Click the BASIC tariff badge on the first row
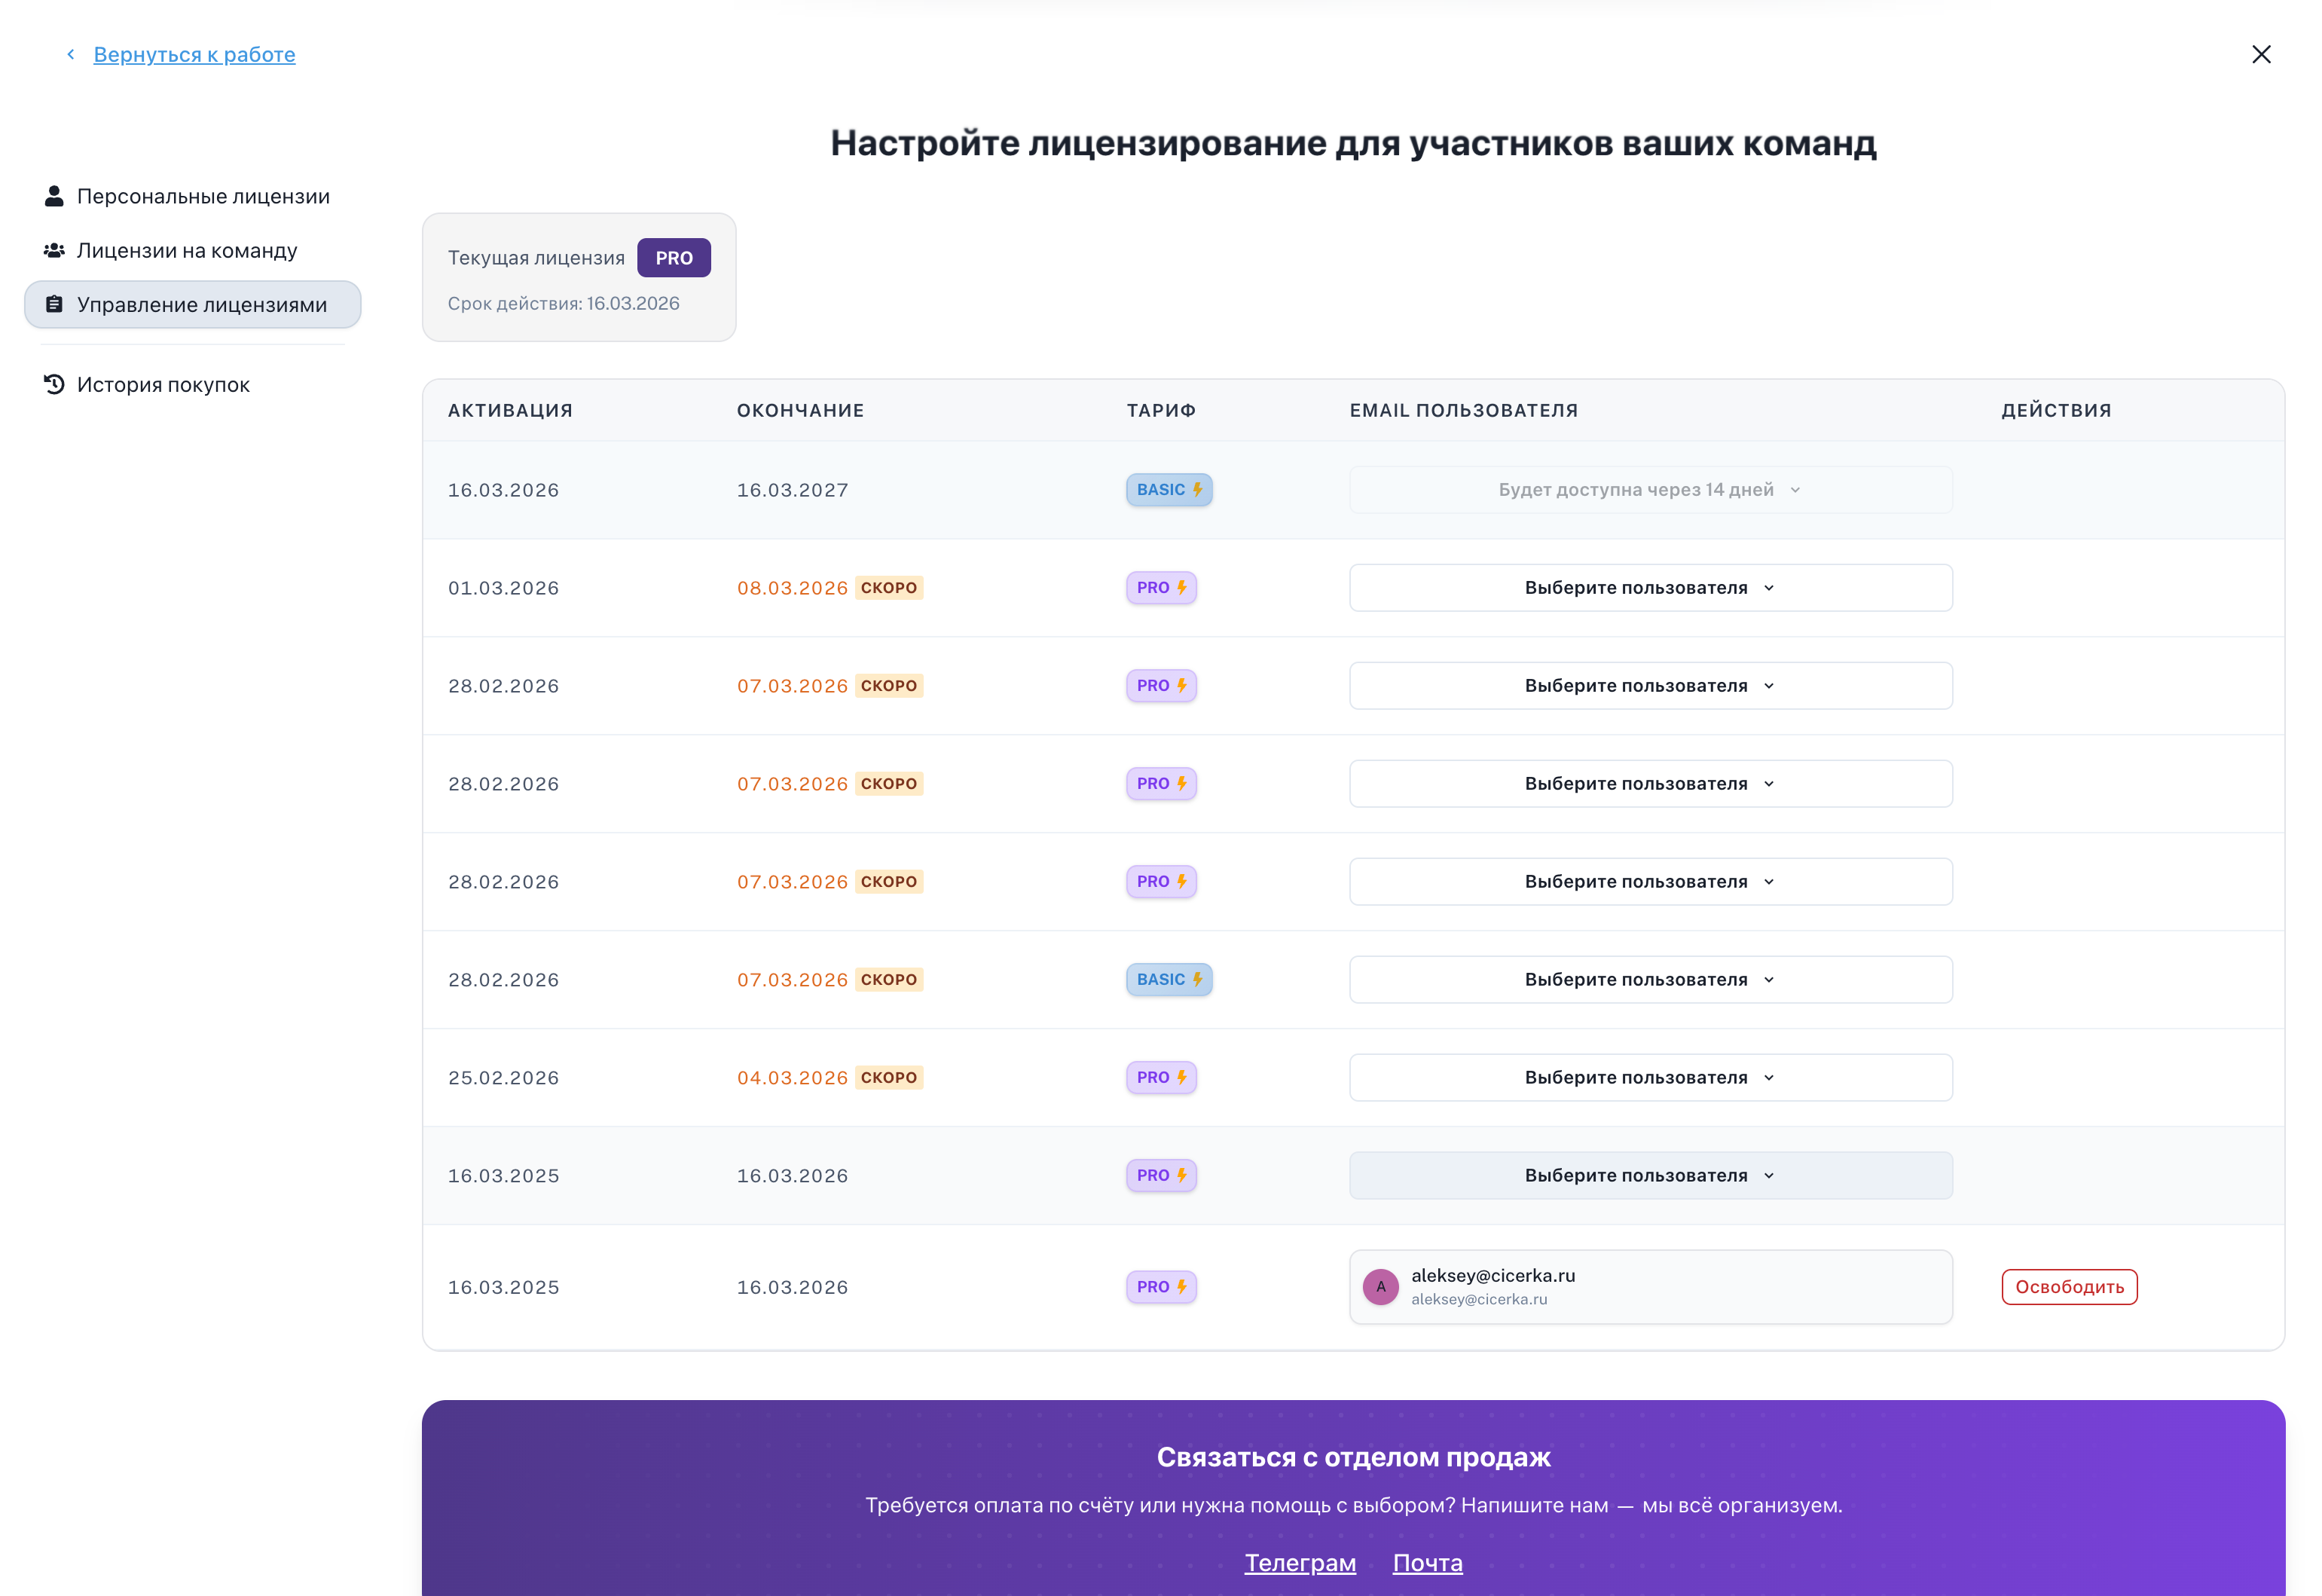2322x1596 pixels. pyautogui.click(x=1168, y=490)
